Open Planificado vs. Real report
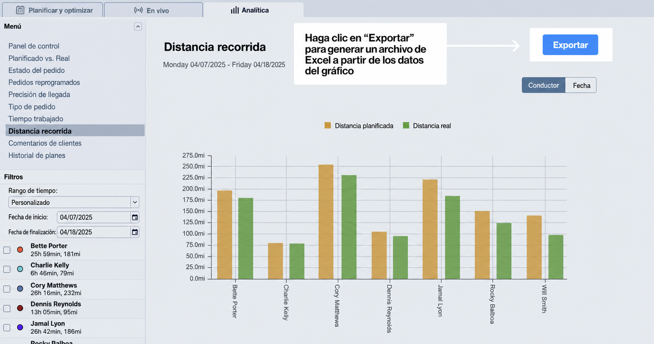The image size is (654, 344). [x=39, y=58]
